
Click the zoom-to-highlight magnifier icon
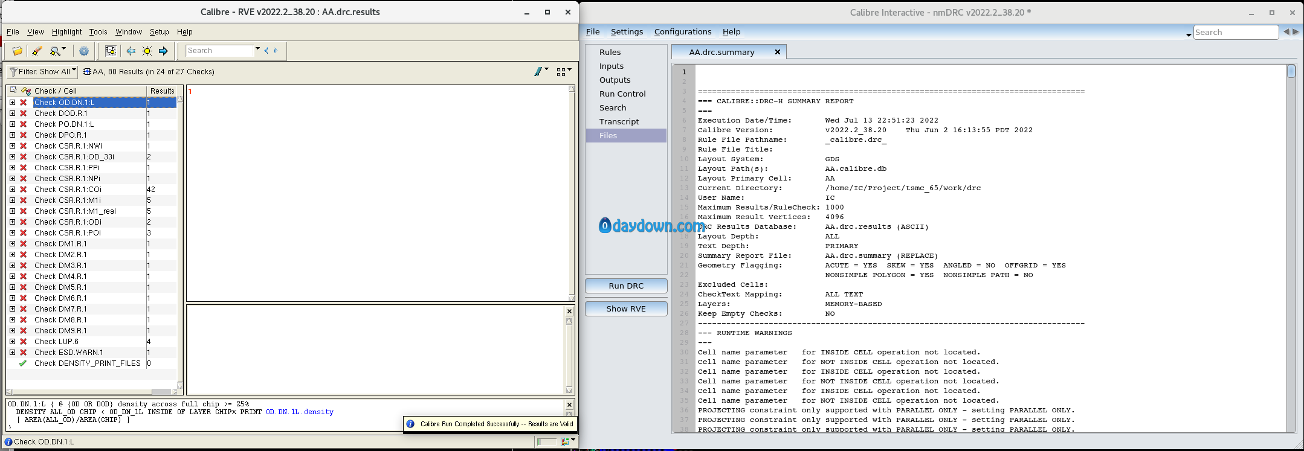point(55,51)
